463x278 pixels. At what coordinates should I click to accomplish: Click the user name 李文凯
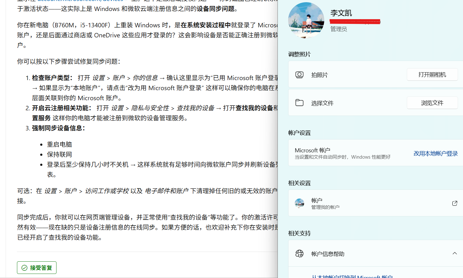[x=341, y=13]
